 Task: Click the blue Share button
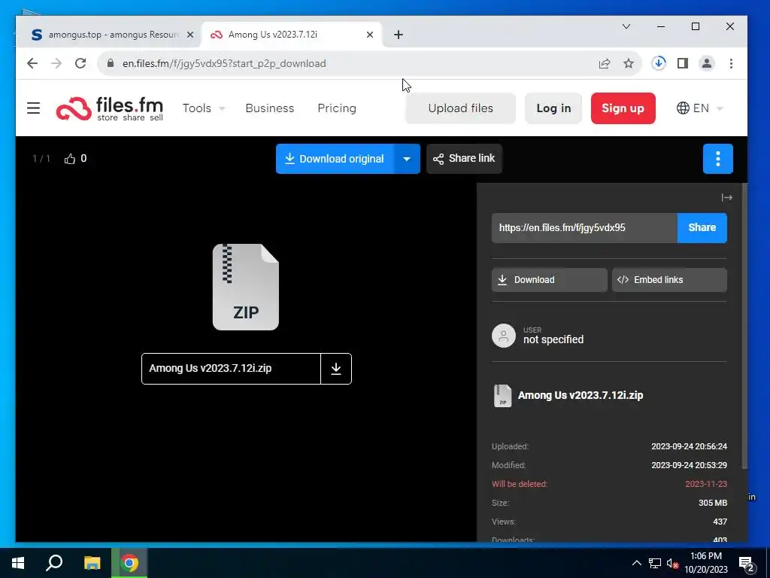click(x=702, y=228)
